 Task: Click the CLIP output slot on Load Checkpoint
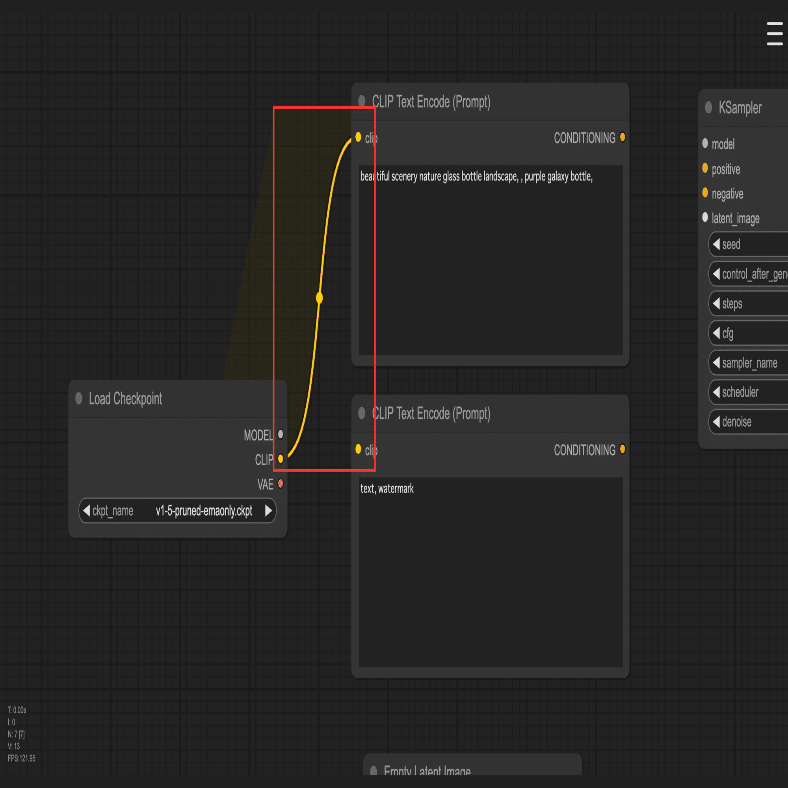click(281, 459)
